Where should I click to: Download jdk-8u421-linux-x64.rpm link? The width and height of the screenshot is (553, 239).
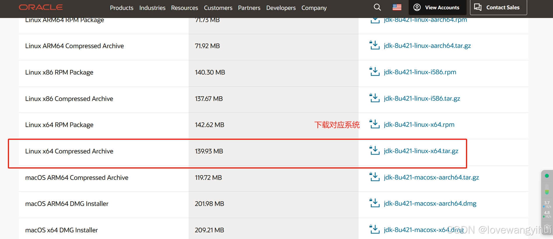[x=419, y=124]
